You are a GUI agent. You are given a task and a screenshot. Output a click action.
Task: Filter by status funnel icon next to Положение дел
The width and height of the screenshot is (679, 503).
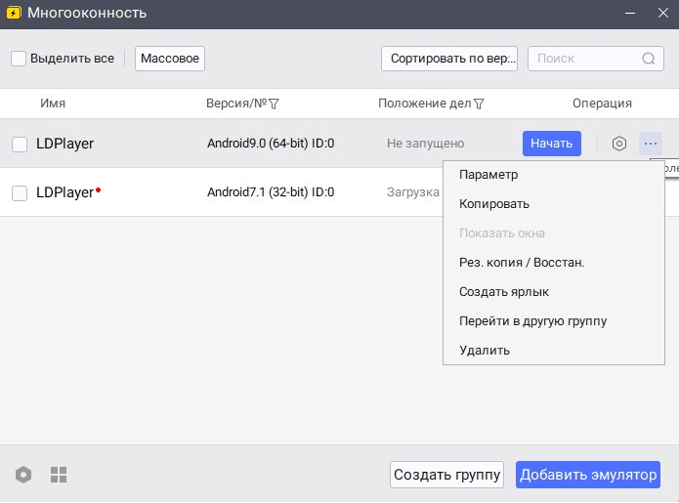(x=479, y=104)
